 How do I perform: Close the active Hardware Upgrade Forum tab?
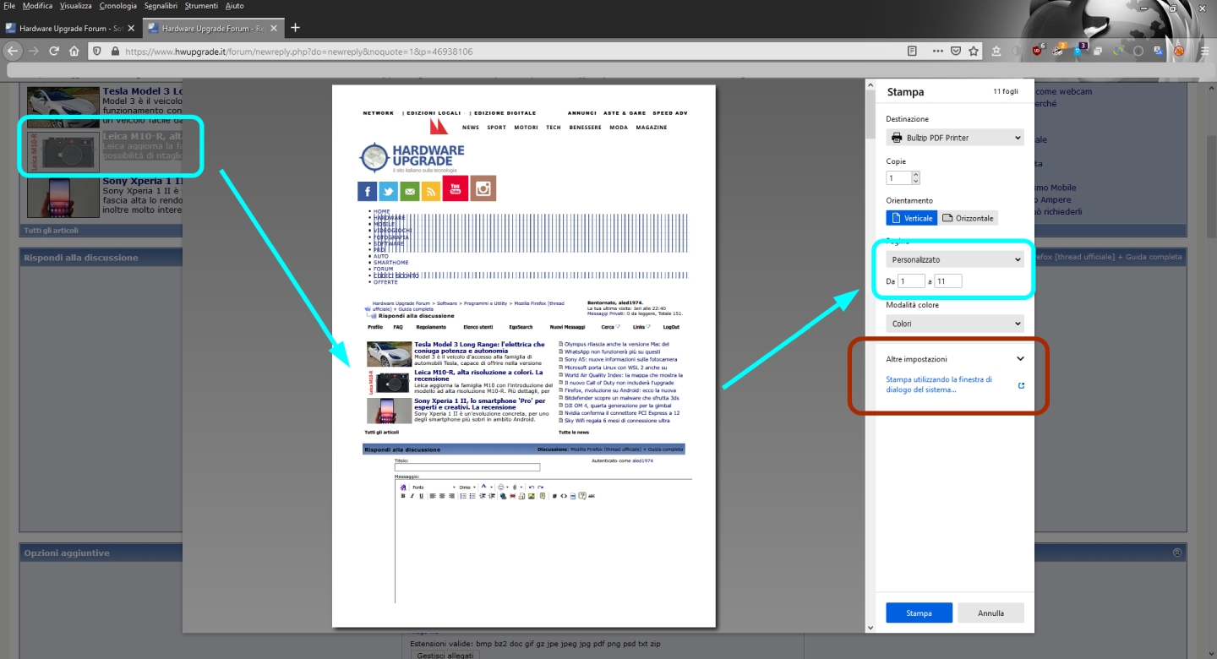point(273,28)
